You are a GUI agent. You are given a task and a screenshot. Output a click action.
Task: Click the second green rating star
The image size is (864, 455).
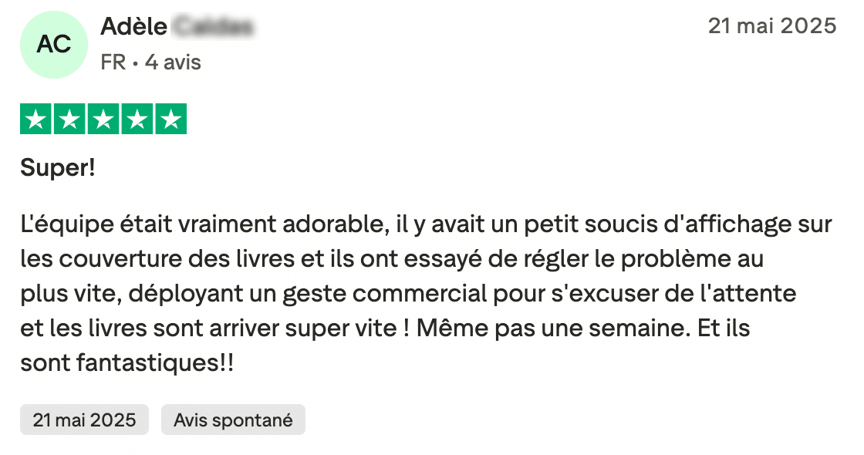click(69, 120)
